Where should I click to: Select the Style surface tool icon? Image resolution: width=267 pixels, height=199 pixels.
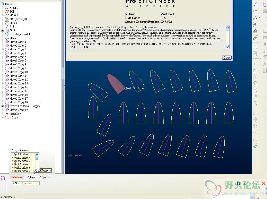[x=255, y=140]
